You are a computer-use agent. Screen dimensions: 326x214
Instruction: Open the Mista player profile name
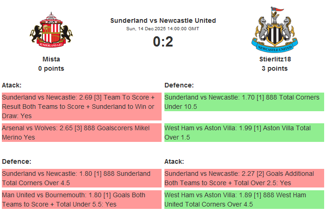click(x=51, y=59)
